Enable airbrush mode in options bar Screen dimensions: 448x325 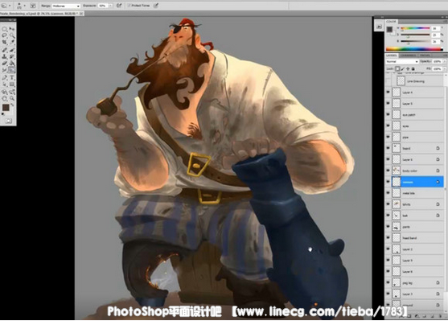[119, 6]
